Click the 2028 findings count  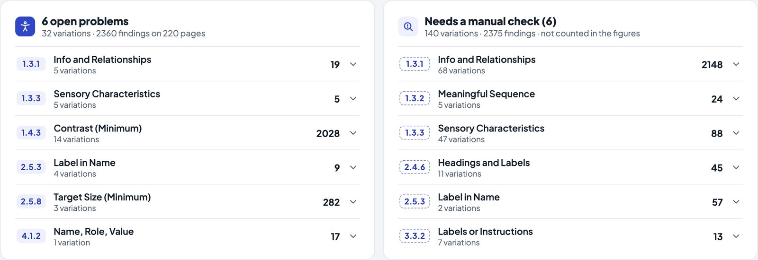[x=328, y=134]
